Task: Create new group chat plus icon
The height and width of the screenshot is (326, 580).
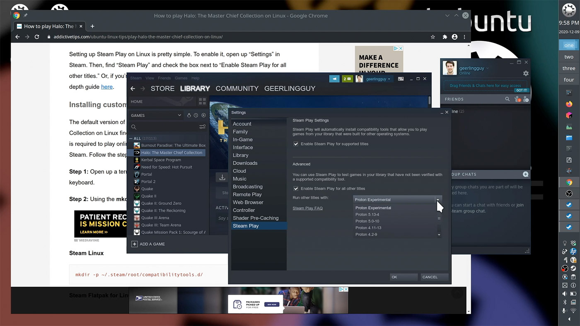Action: tap(526, 174)
